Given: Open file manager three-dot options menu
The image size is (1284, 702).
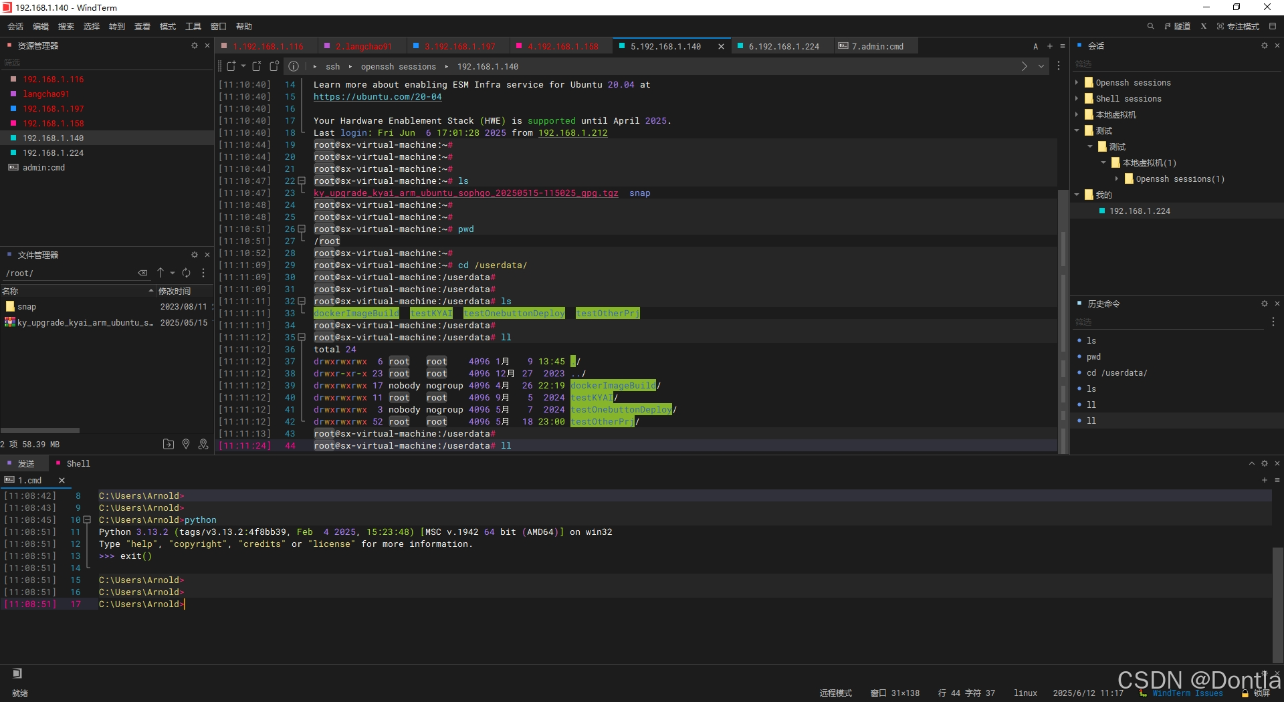Looking at the screenshot, I should click(203, 273).
